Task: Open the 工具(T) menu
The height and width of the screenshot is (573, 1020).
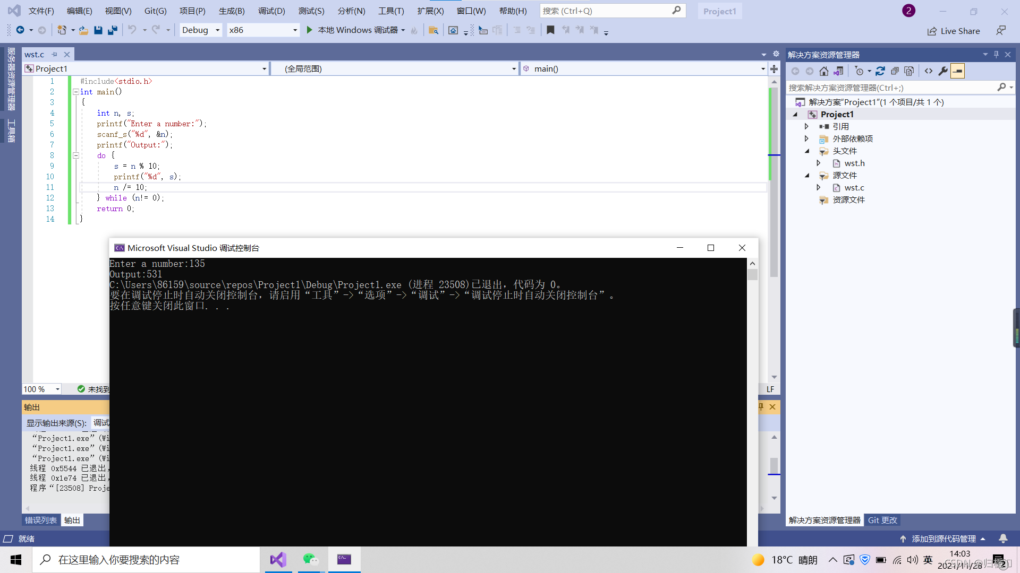Action: (x=391, y=11)
